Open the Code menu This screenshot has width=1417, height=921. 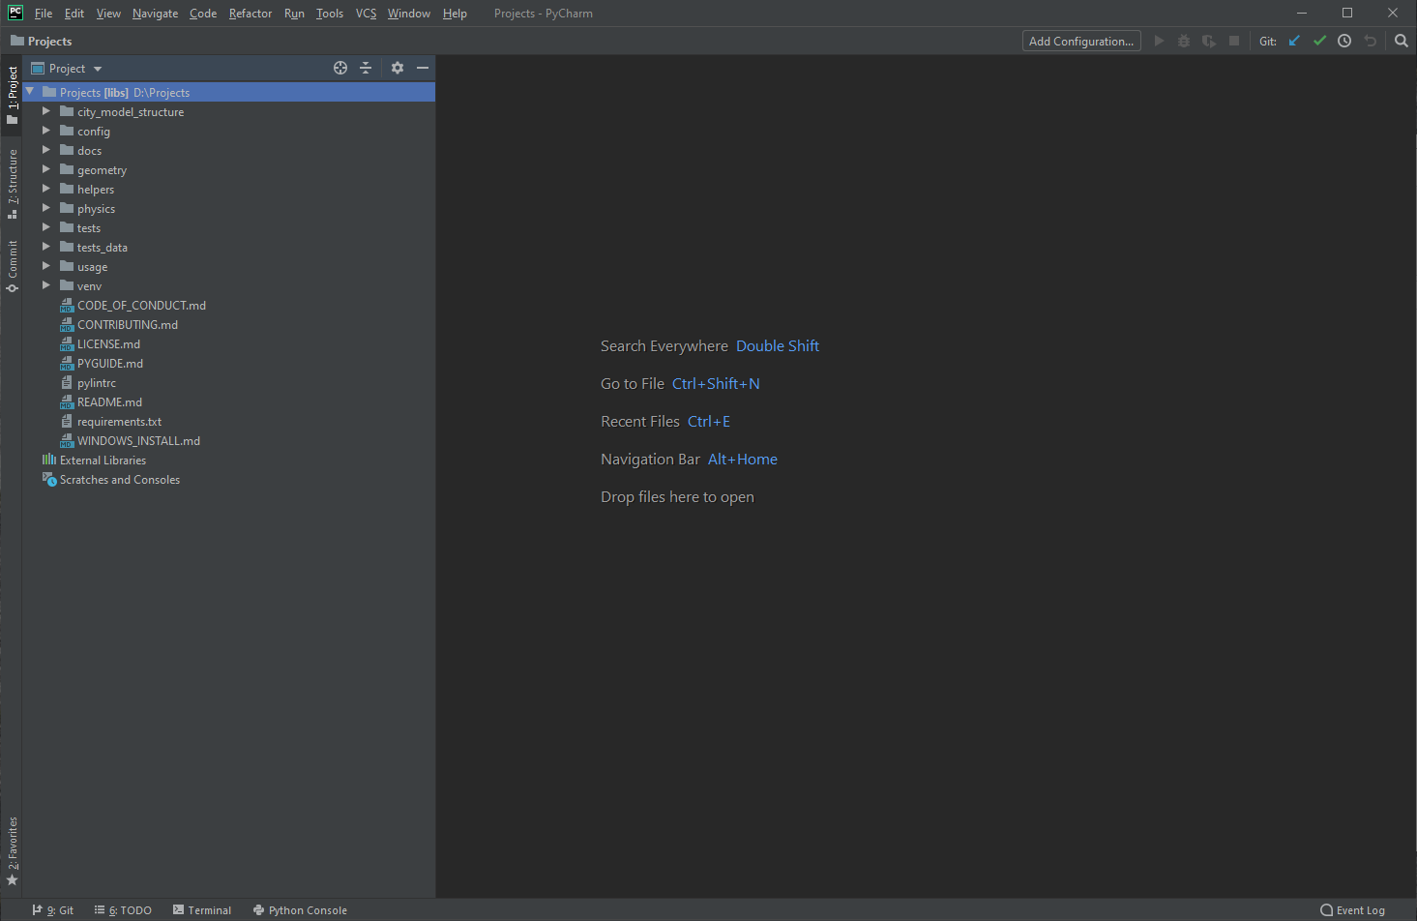(x=203, y=14)
